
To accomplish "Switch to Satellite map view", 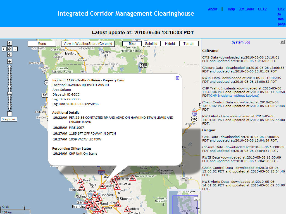I will point(151,44).
